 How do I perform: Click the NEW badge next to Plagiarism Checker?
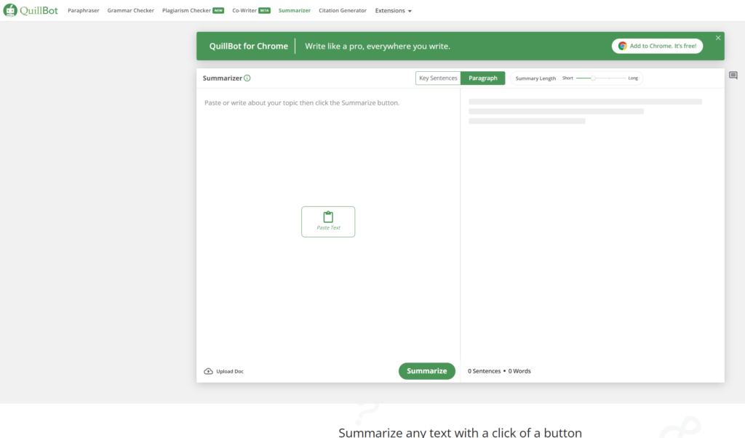[x=218, y=10]
